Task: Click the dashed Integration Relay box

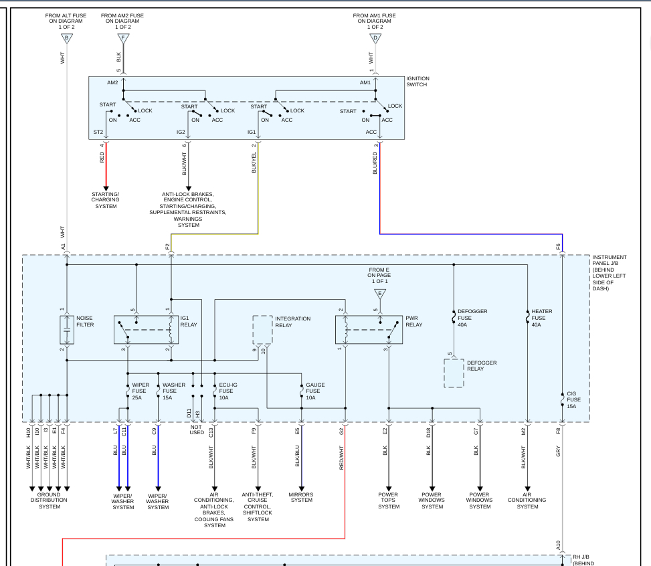Action: tap(263, 330)
